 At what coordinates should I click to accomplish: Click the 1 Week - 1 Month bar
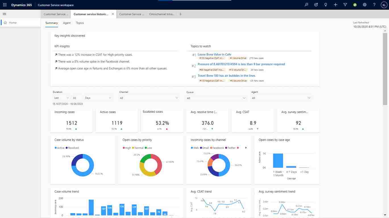(278, 161)
